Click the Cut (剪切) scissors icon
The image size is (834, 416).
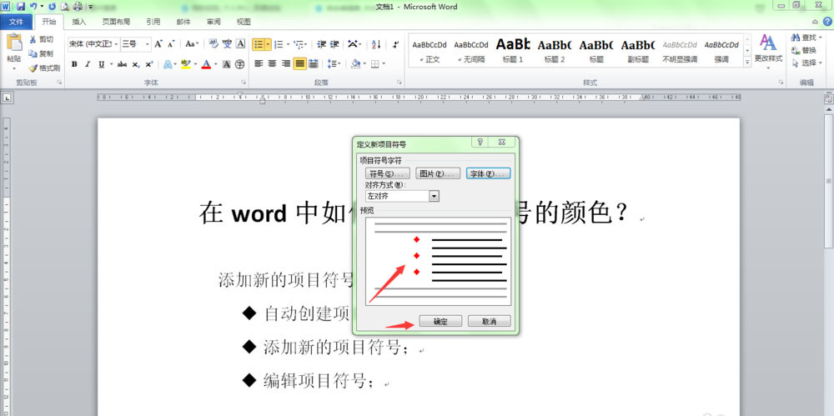(x=33, y=39)
